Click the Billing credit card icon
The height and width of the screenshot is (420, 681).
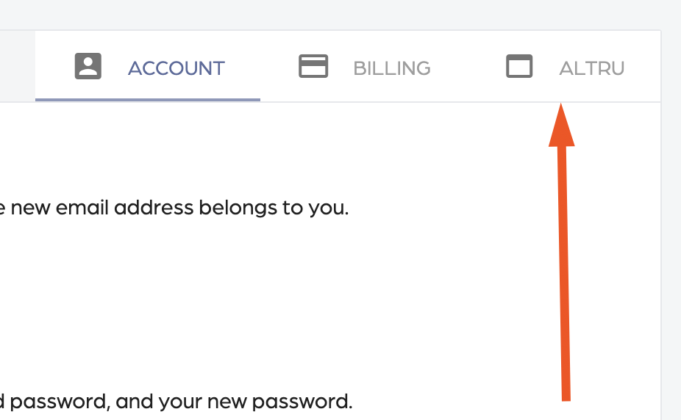tap(313, 66)
